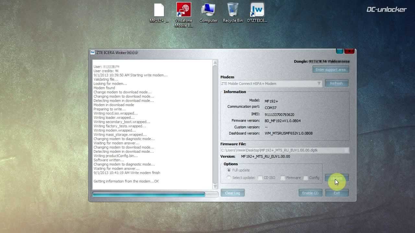The width and height of the screenshot is (415, 233).
Task: Click the 'Software written...' log line
Action: [x=109, y=160]
